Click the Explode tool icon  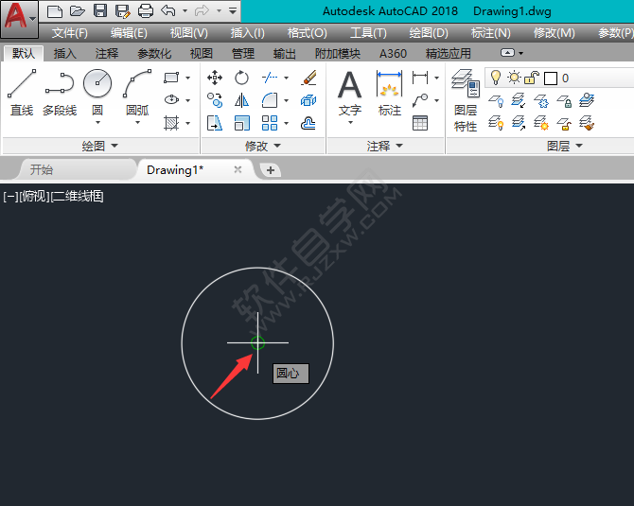(x=308, y=100)
